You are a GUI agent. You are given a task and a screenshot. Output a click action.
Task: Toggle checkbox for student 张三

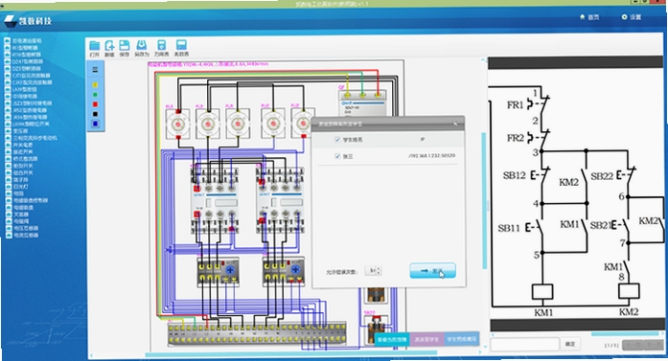pyautogui.click(x=338, y=156)
